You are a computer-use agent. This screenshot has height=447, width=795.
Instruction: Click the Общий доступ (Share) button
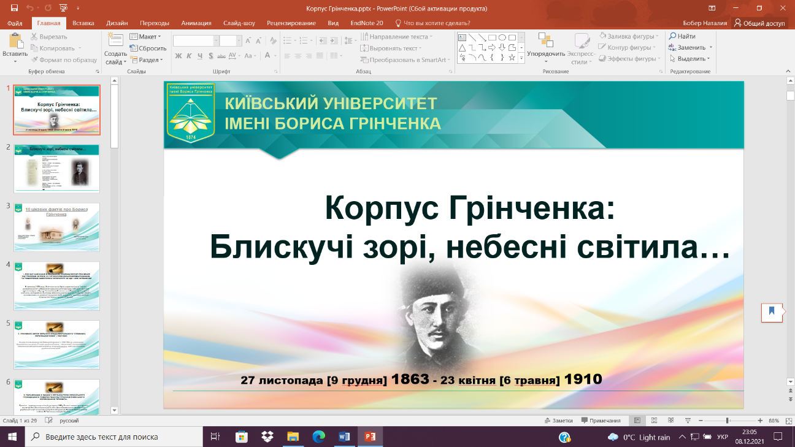point(759,23)
